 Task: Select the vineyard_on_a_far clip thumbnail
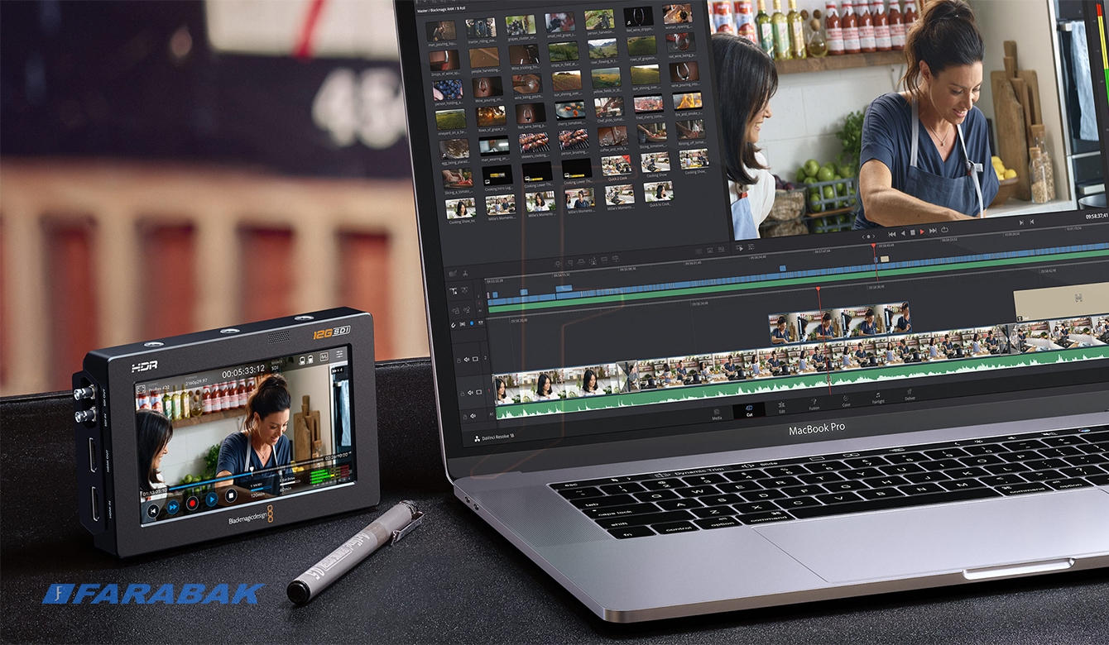450,119
